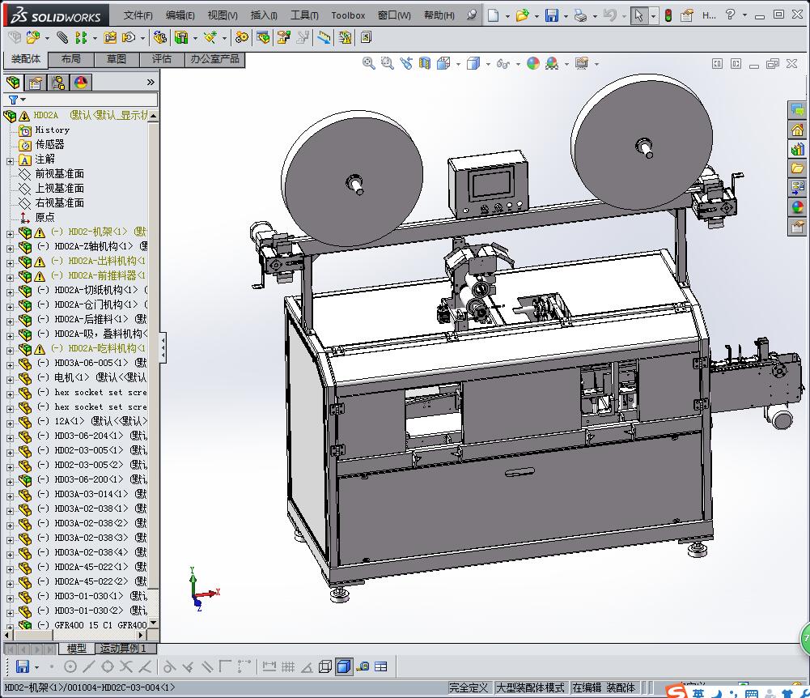Click the Save disk icon in top toolbar
This screenshot has height=698, width=810.
click(x=551, y=15)
